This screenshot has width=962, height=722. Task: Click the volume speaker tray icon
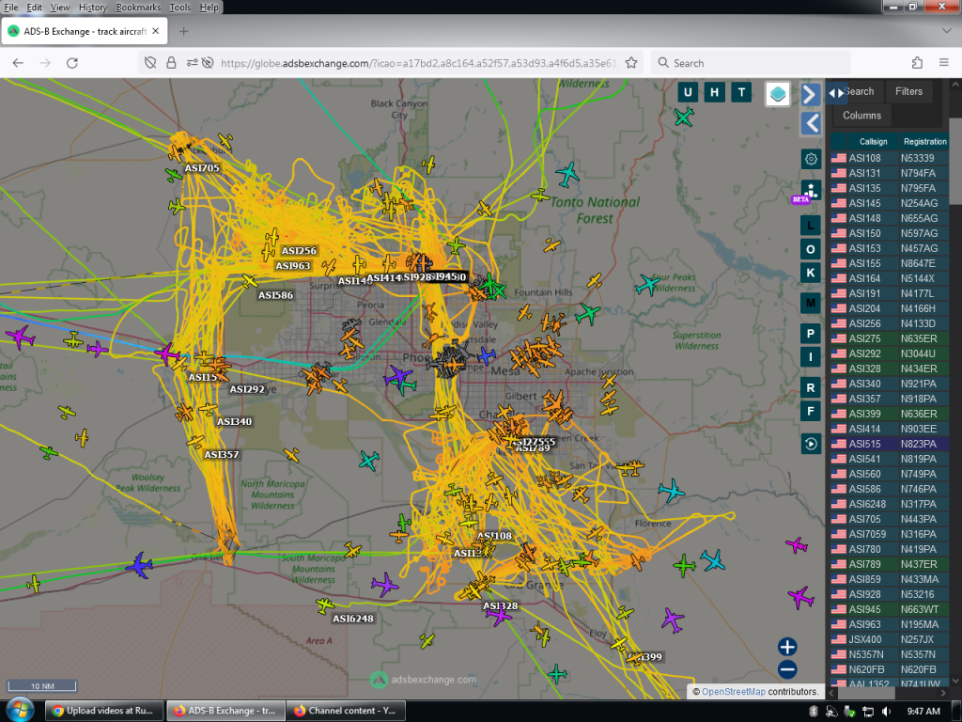tap(886, 712)
